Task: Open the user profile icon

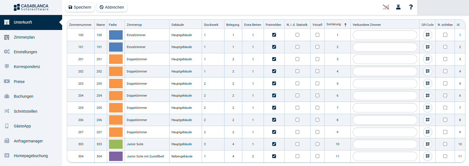Action: click(398, 7)
